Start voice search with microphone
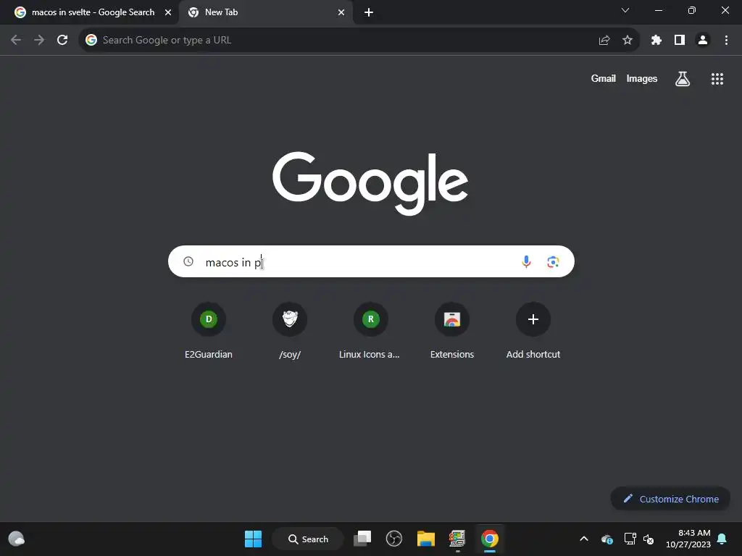The height and width of the screenshot is (556, 742). tap(526, 261)
